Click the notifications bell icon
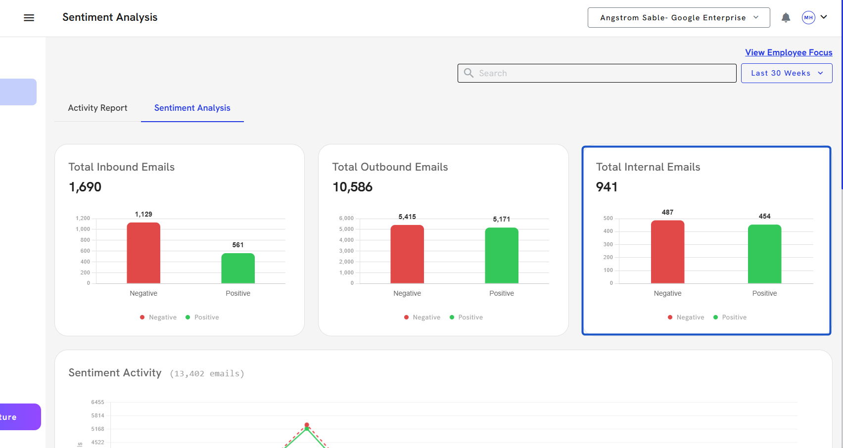843x448 pixels. click(786, 18)
